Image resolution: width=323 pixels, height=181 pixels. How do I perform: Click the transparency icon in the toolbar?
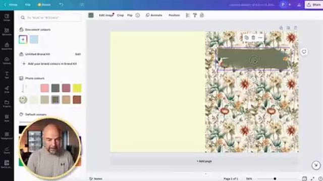(x=187, y=15)
